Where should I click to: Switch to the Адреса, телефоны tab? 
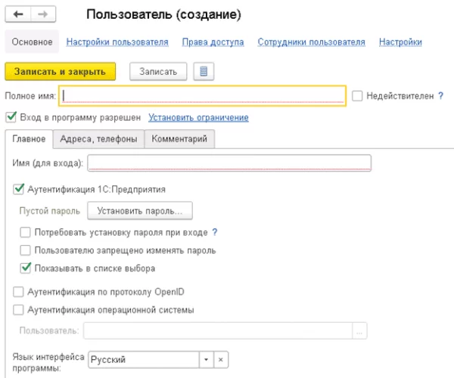click(98, 139)
